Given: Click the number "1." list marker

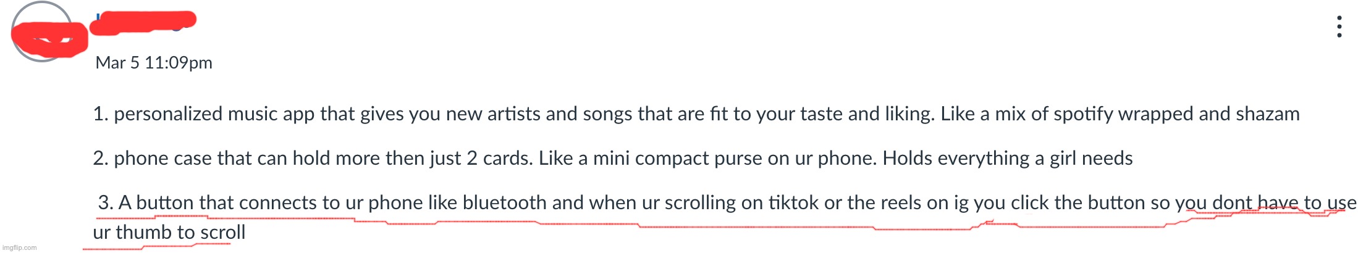Looking at the screenshot, I should [x=101, y=114].
